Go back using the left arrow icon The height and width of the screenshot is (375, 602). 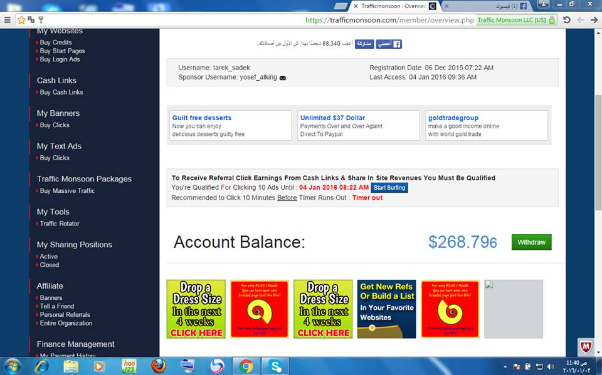[581, 20]
